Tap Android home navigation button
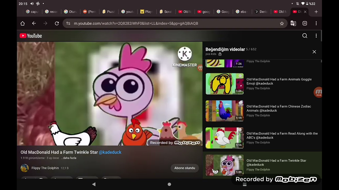The width and height of the screenshot is (339, 190). click(x=169, y=184)
